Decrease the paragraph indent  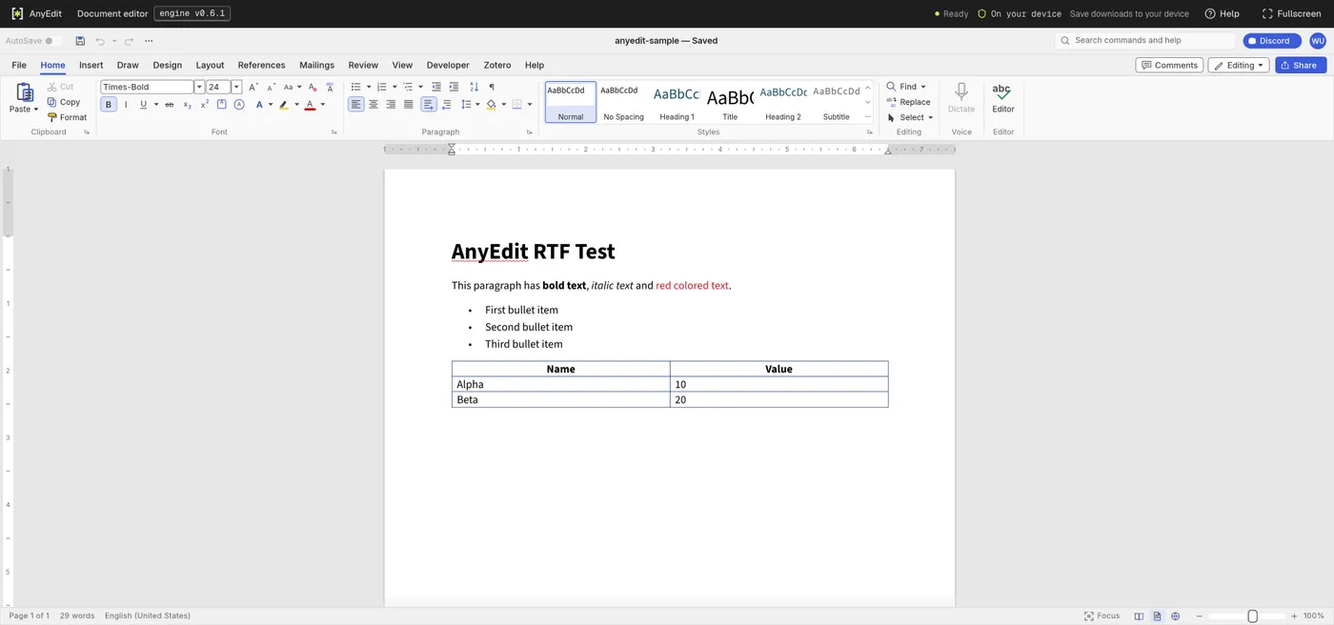[x=436, y=87]
